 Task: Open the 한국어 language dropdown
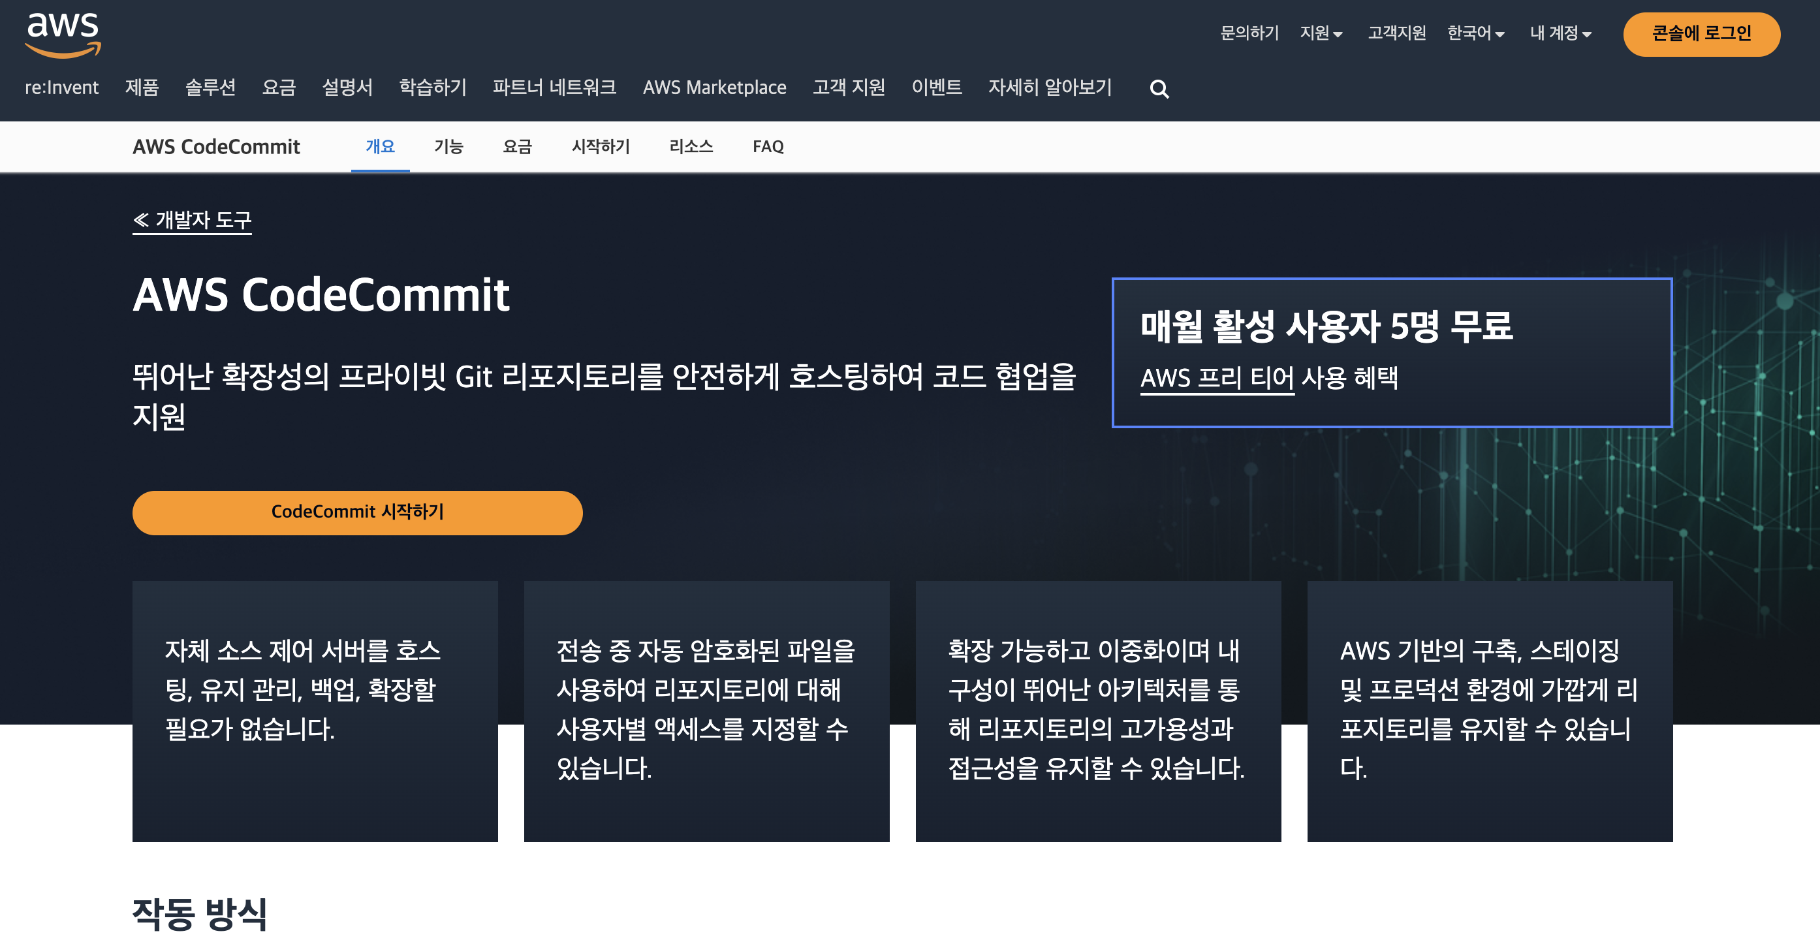coord(1476,33)
